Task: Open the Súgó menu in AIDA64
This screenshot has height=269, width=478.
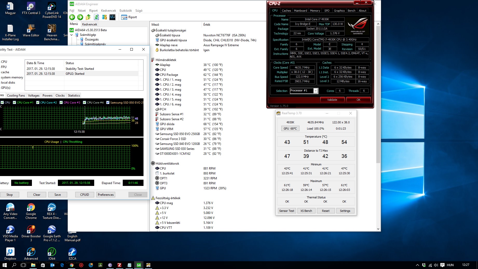Action: tap(139, 11)
